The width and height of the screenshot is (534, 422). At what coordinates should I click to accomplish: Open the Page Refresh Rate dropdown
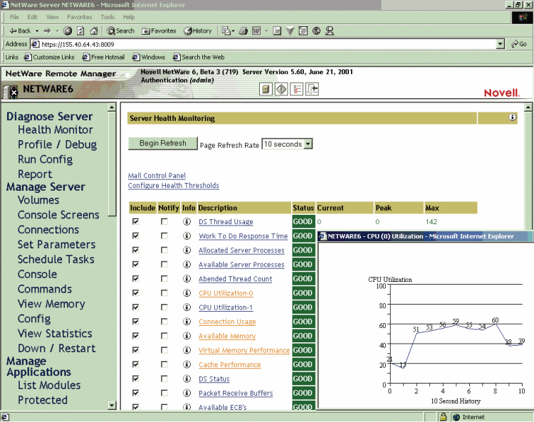pyautogui.click(x=287, y=144)
